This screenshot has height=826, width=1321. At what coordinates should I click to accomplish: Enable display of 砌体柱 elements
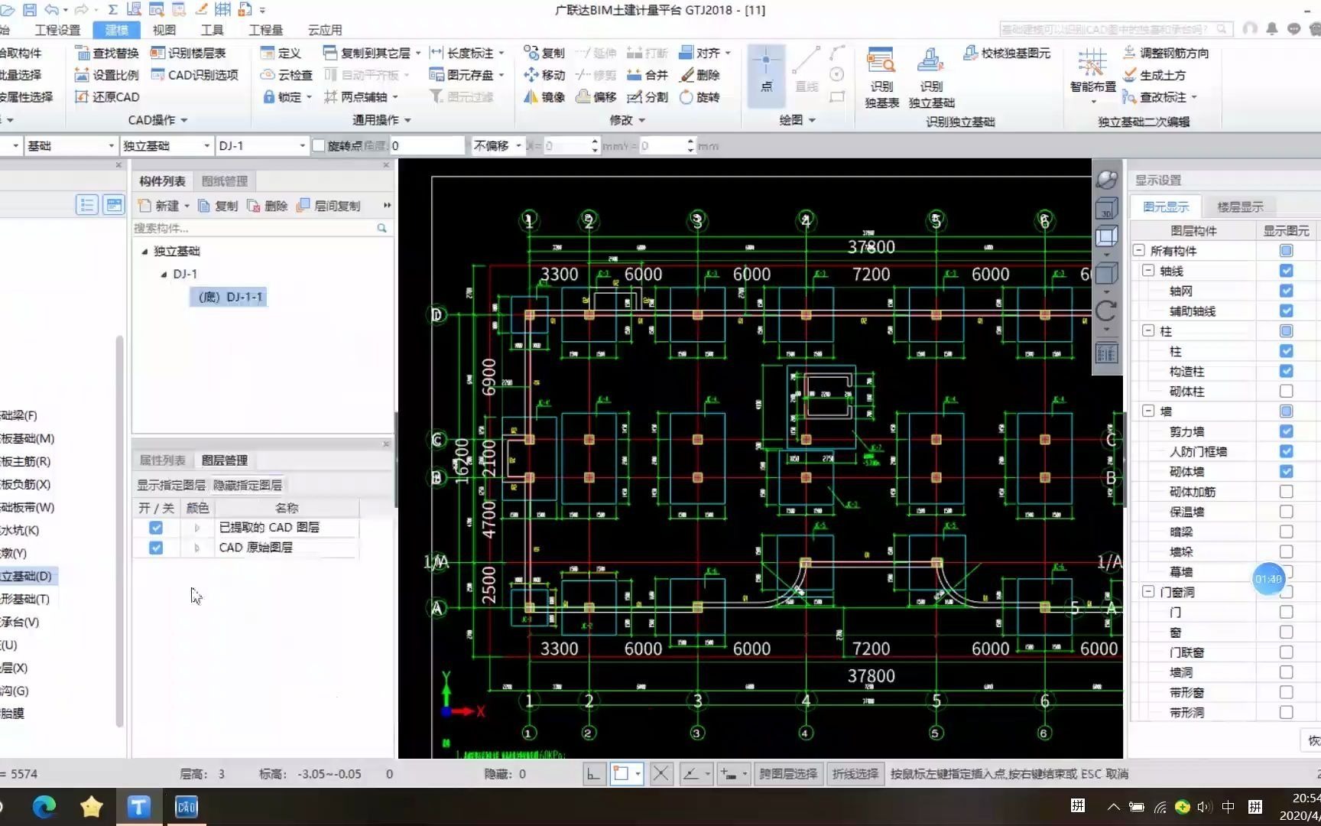1287,391
